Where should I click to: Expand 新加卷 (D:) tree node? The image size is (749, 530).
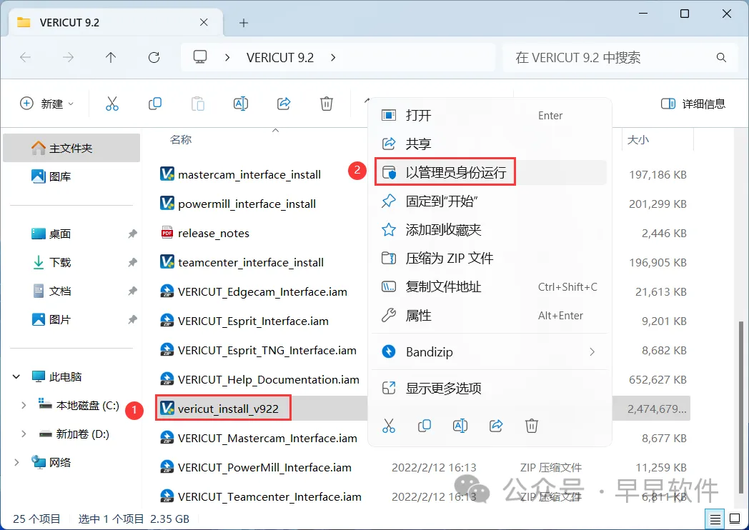[24, 434]
